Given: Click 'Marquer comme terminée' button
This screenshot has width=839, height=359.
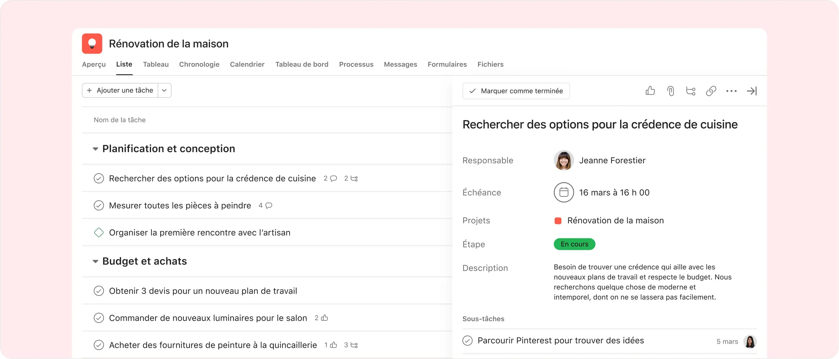Looking at the screenshot, I should point(516,91).
